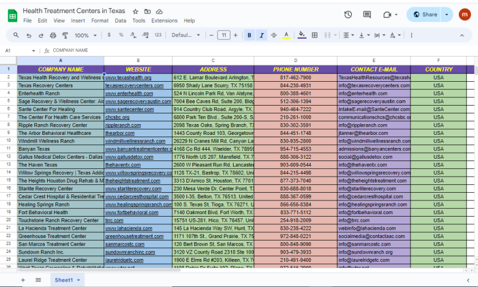
Task: Toggle italic formatting
Action: [262, 35]
